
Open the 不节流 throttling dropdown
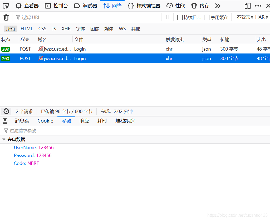click(x=245, y=17)
